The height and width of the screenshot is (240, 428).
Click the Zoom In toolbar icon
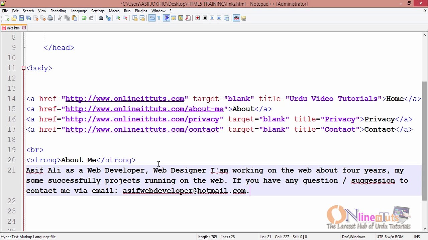(x=118, y=18)
